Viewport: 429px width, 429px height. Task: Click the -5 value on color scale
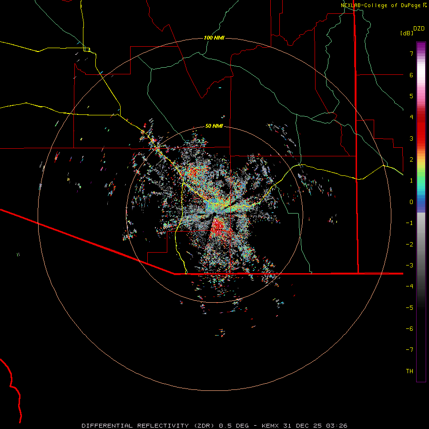click(409, 308)
